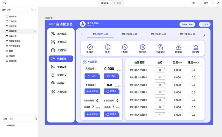Viewport: 222px width, 137px height.
Task: Click the search icon in pages panel
Action: pos(36,119)
